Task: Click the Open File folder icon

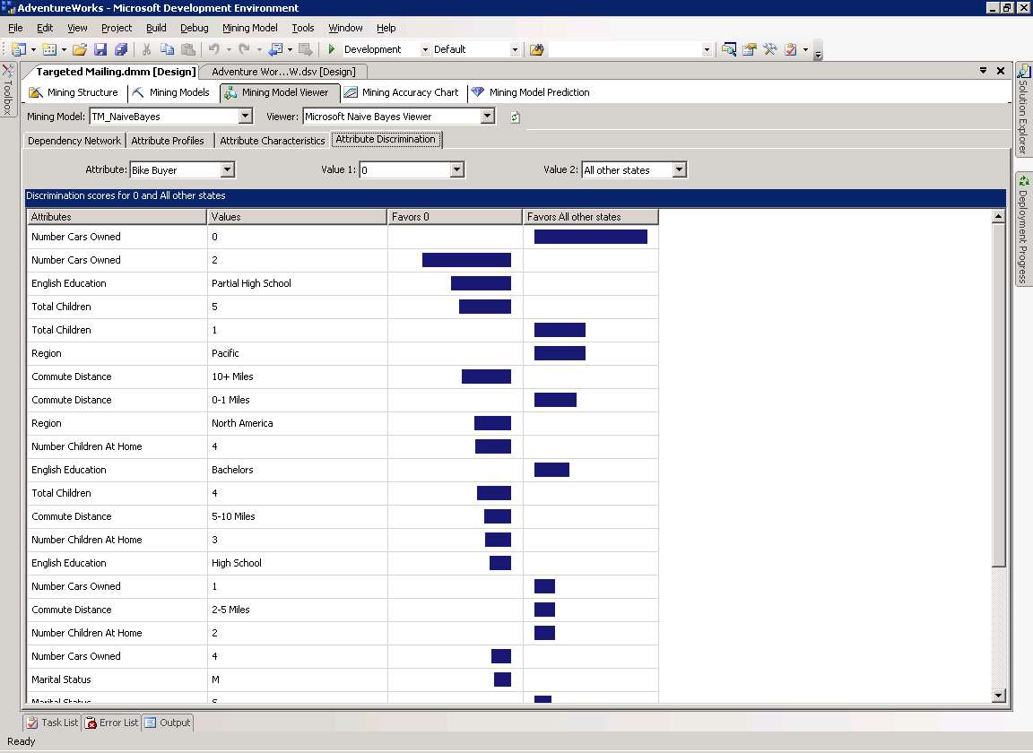Action: pyautogui.click(x=80, y=49)
